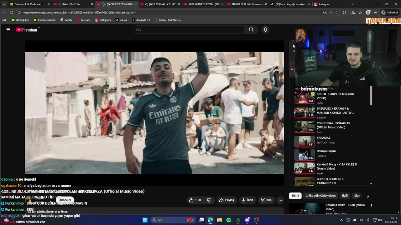The width and height of the screenshot is (401, 225).
Task: Show more filter chips right arrow
Action: [x=368, y=196]
